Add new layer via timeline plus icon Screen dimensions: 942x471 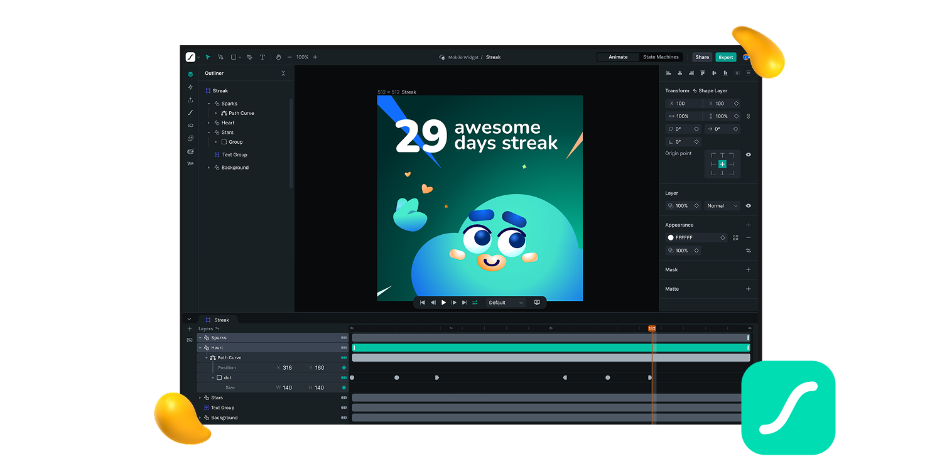coord(190,329)
